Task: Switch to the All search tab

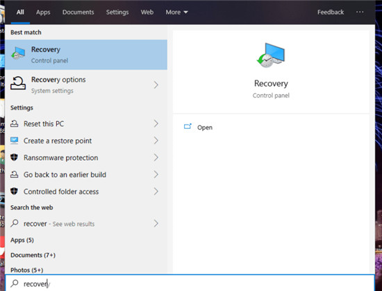Action: point(20,12)
